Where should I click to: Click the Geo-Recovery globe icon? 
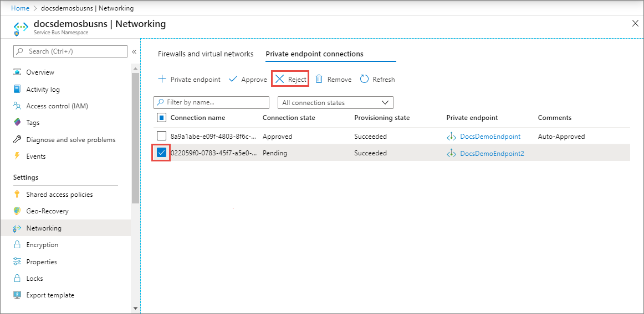click(17, 211)
